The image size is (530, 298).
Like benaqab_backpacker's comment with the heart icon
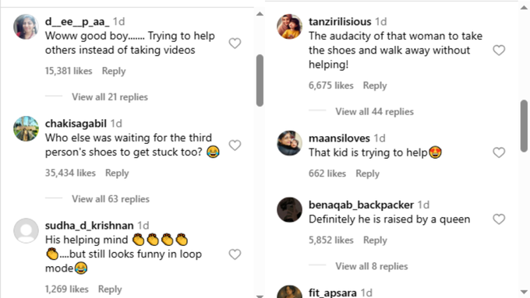[x=499, y=219]
